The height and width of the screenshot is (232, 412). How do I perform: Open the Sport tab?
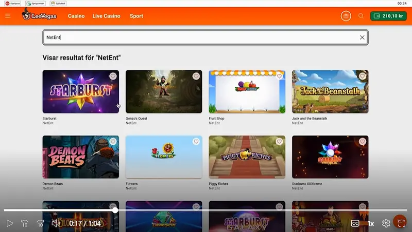tap(136, 16)
